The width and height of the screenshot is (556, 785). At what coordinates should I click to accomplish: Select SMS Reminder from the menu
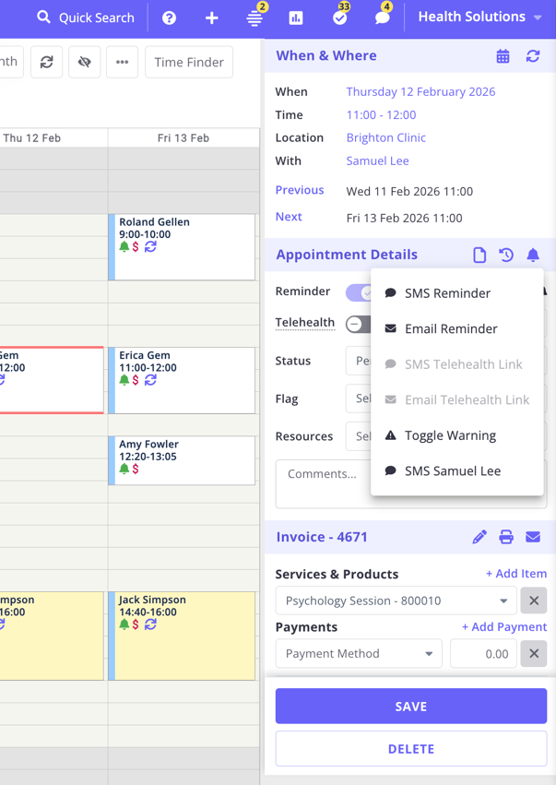click(x=447, y=293)
